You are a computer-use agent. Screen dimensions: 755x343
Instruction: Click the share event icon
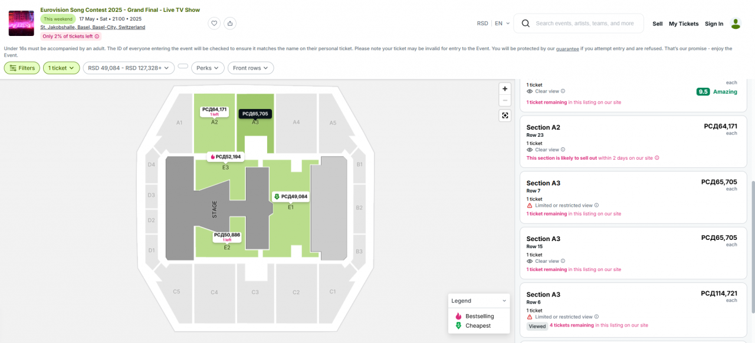230,24
